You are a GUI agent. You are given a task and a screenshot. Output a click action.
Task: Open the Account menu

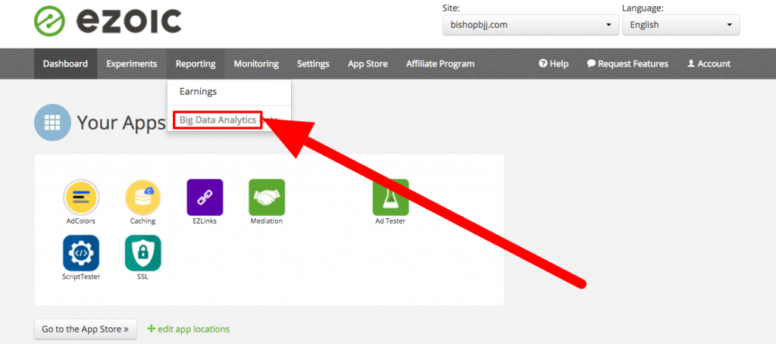pos(709,64)
